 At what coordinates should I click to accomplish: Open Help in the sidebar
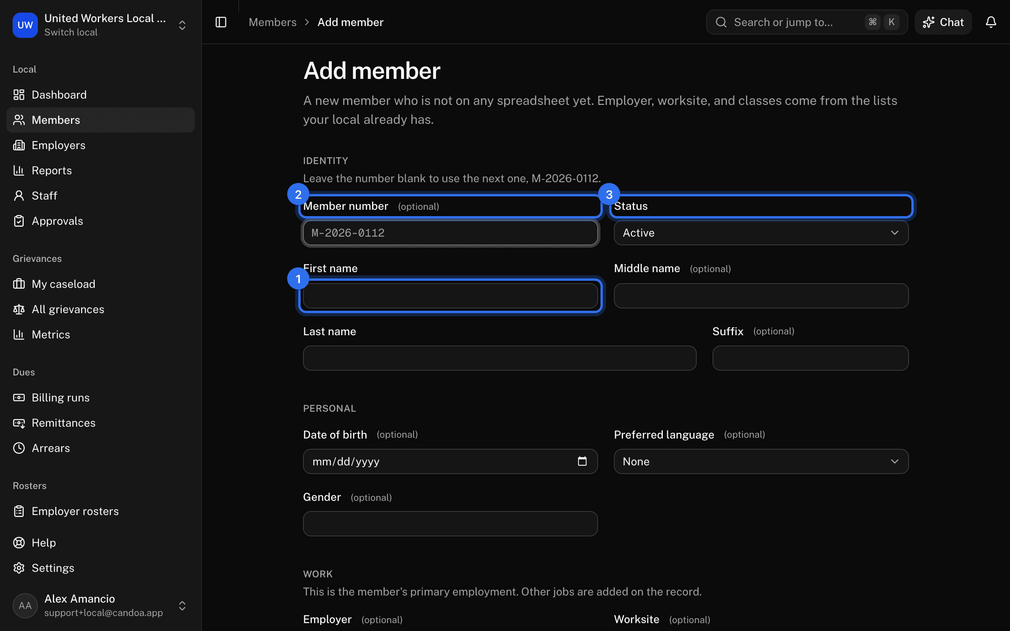click(x=101, y=543)
